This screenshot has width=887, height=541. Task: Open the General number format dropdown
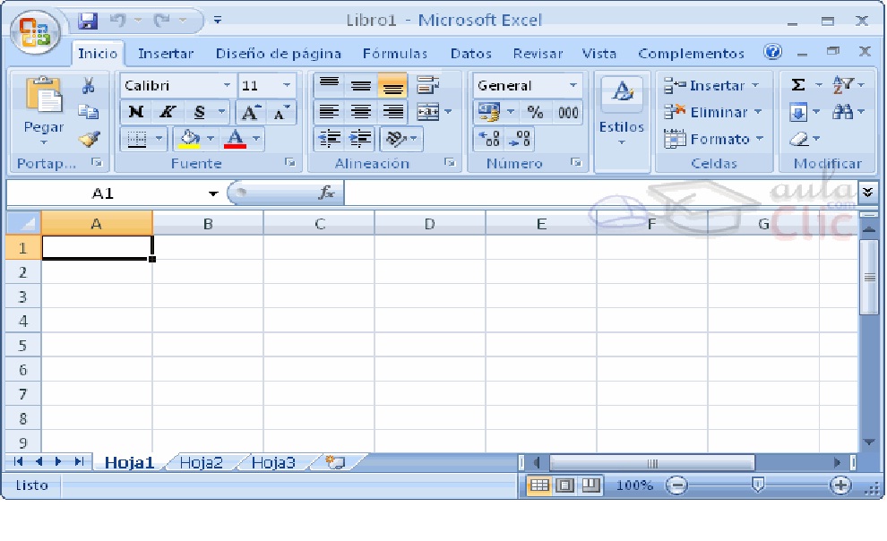point(573,85)
